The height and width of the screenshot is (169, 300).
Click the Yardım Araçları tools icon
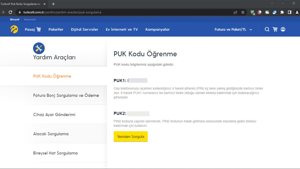click(x=39, y=48)
